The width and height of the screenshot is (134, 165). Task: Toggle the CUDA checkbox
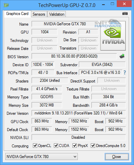click(56, 145)
